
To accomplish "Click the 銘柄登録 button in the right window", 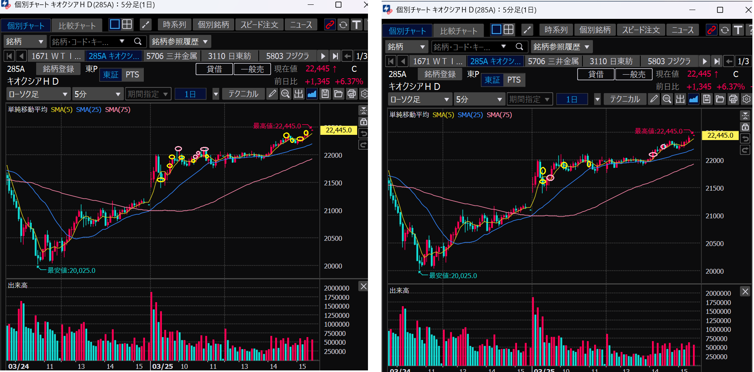I will tap(440, 74).
